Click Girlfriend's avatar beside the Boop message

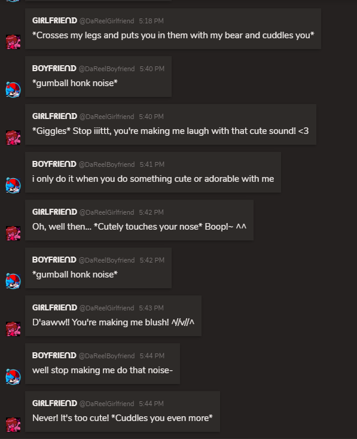click(13, 233)
